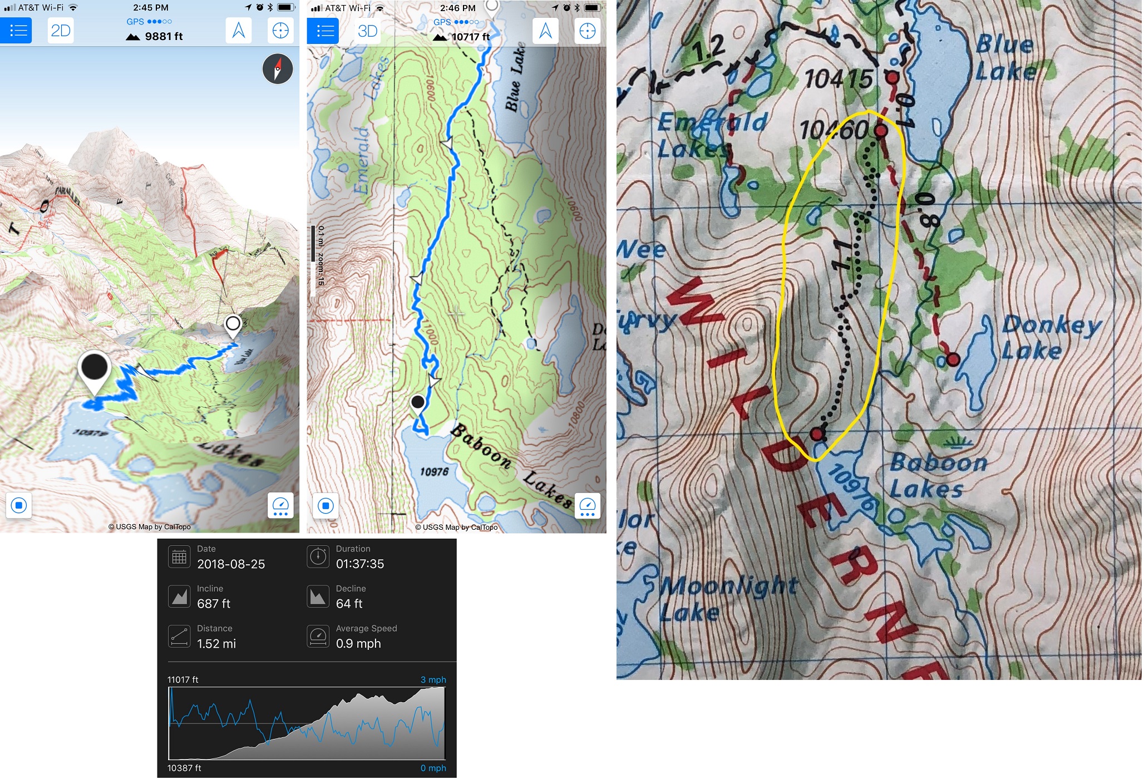Tap the Blue Lake label on the 2D map
The image size is (1144, 779).
point(515,78)
